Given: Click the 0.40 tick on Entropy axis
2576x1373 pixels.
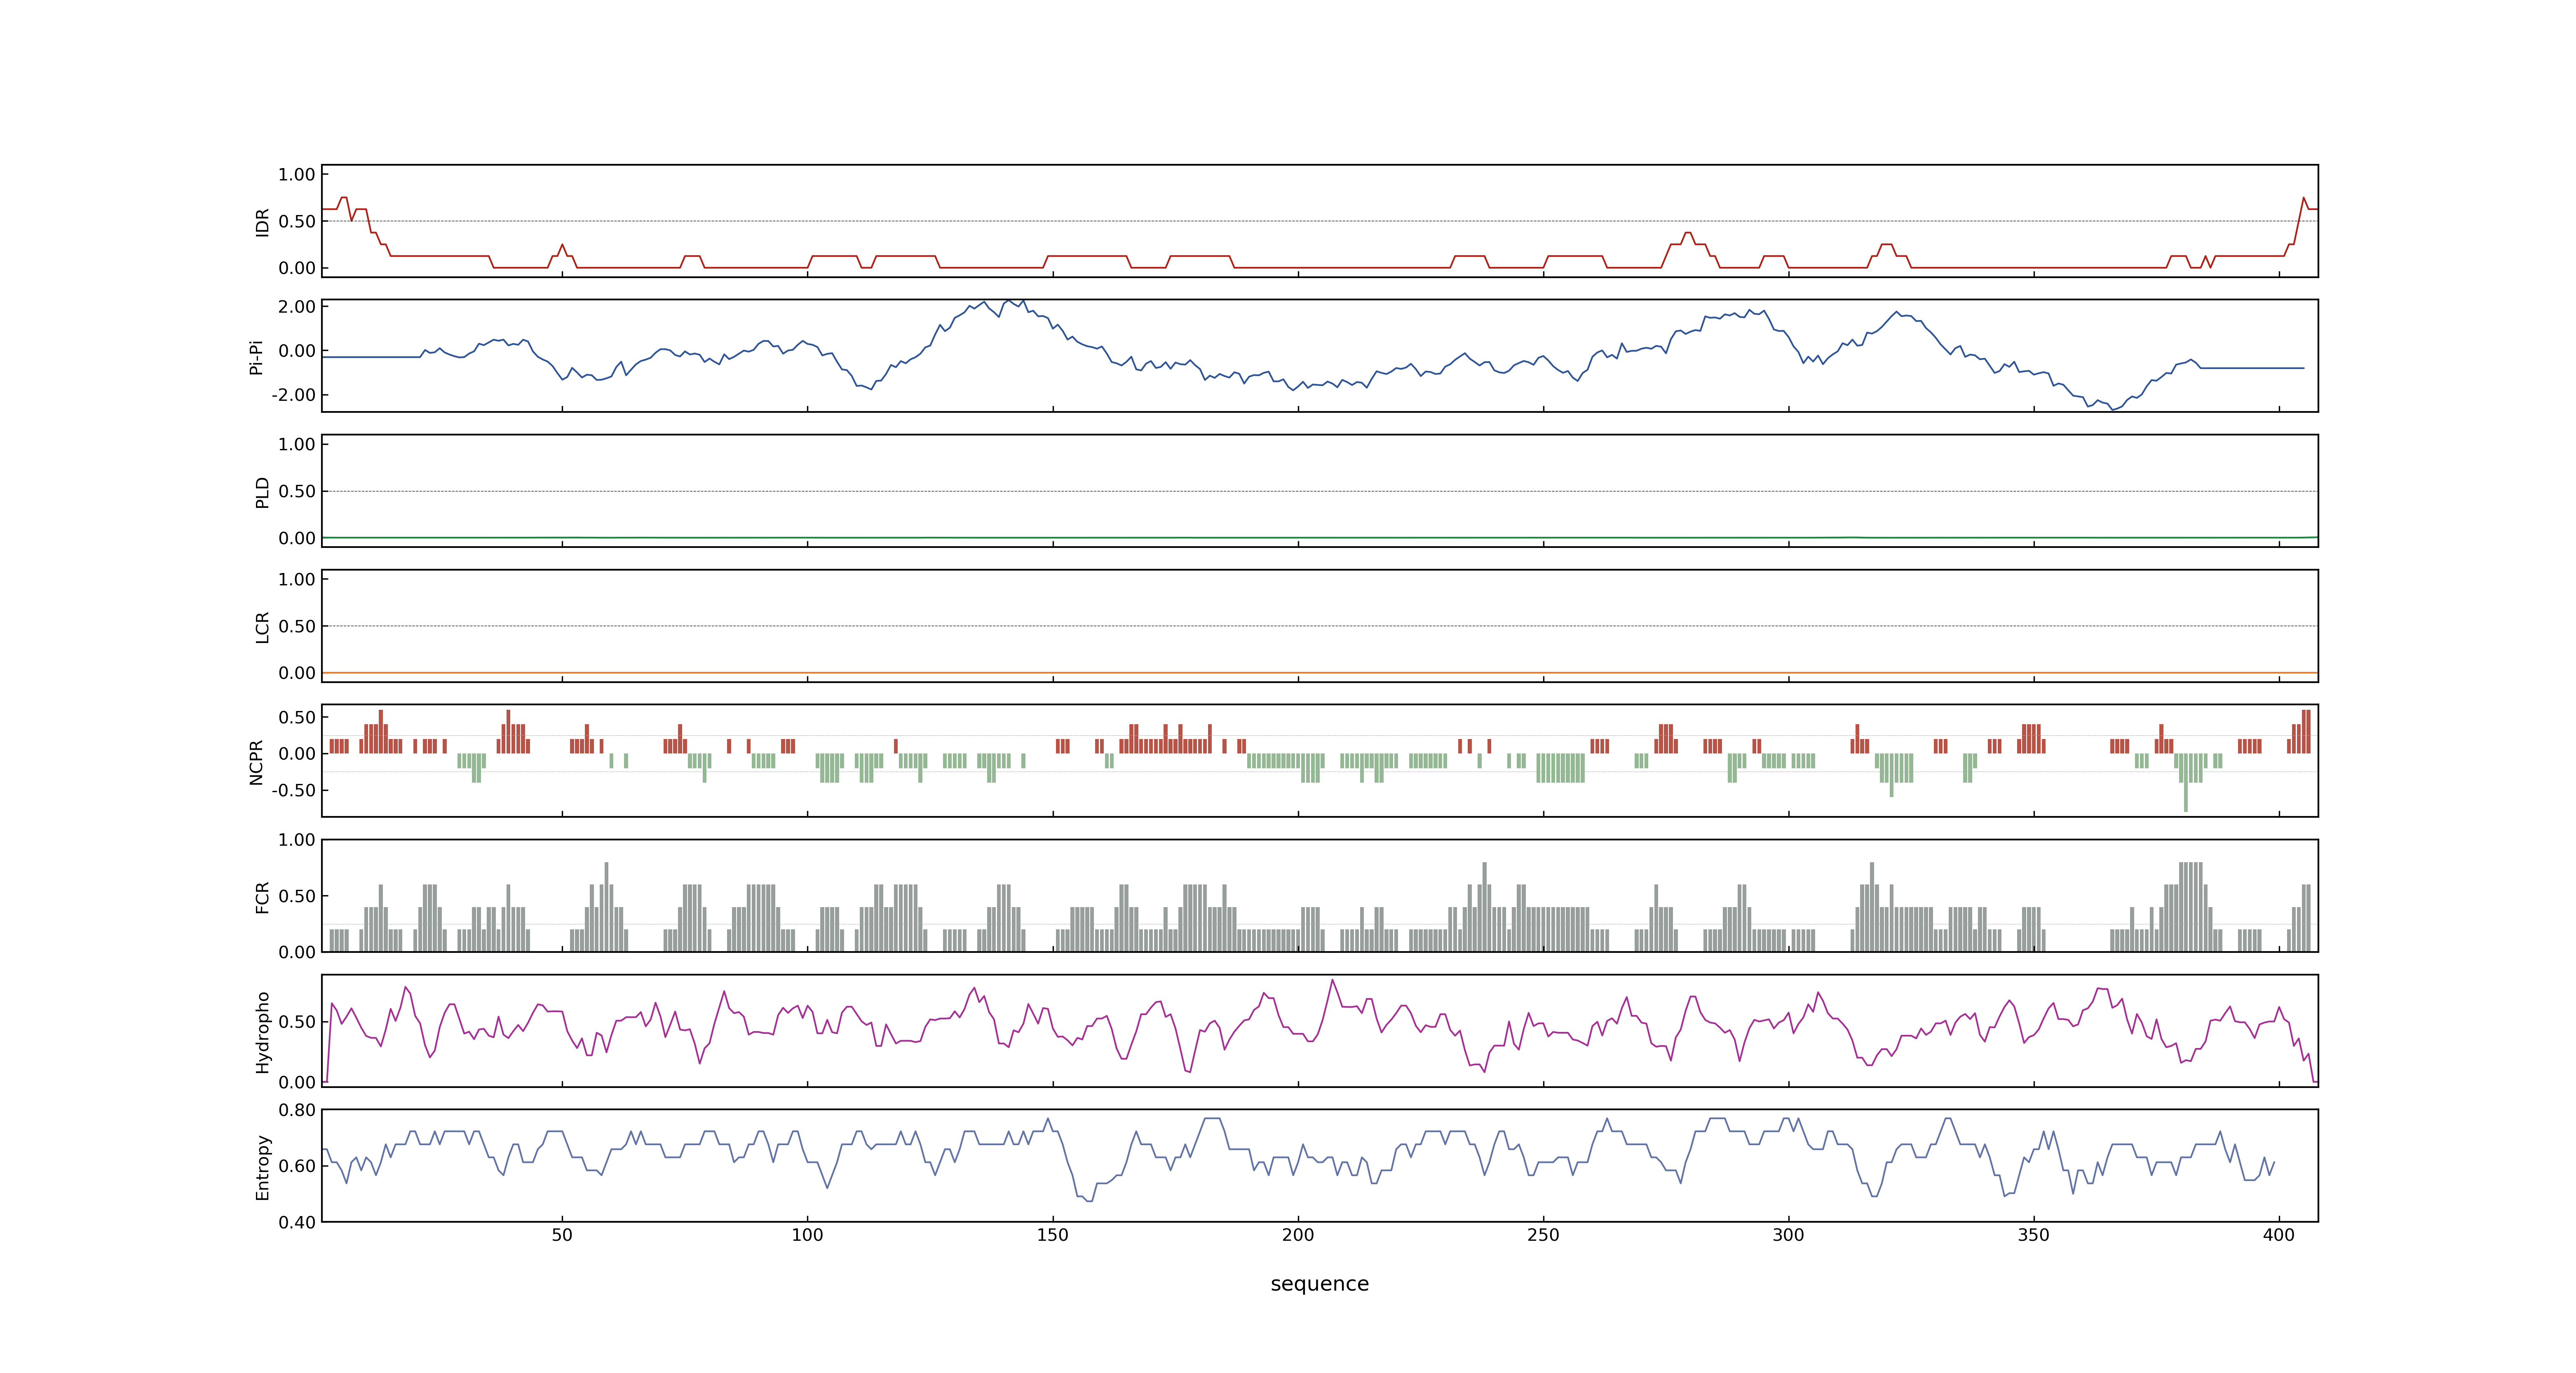Looking at the screenshot, I should 297,1222.
